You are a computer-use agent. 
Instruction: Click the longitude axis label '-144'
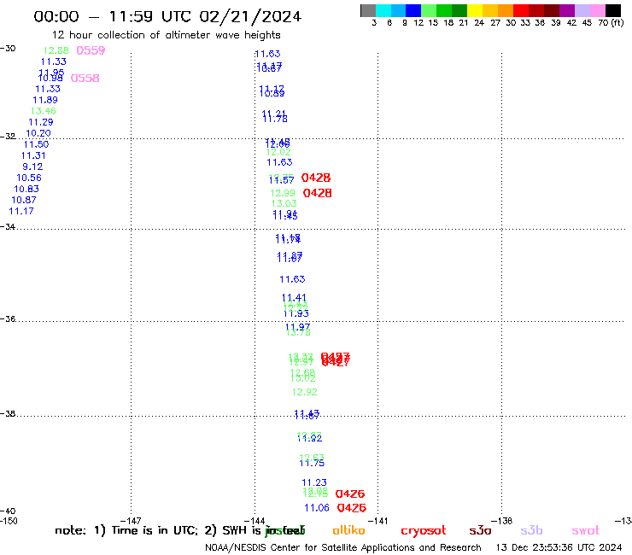255,521
